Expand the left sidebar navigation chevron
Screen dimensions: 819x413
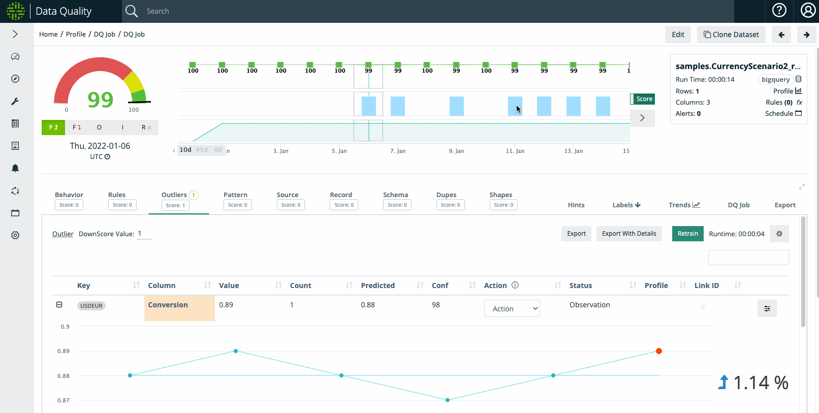(x=15, y=34)
